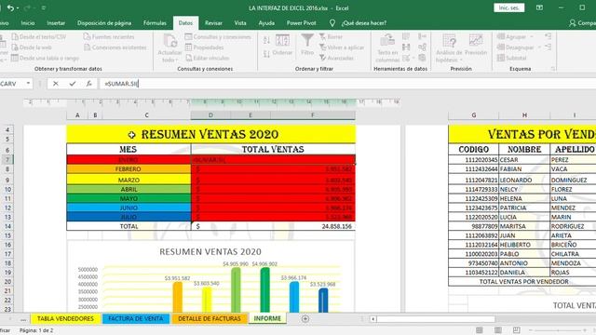Click the Inic. ses. sign-in button
Screen dimensions: 596x335
(509, 7)
